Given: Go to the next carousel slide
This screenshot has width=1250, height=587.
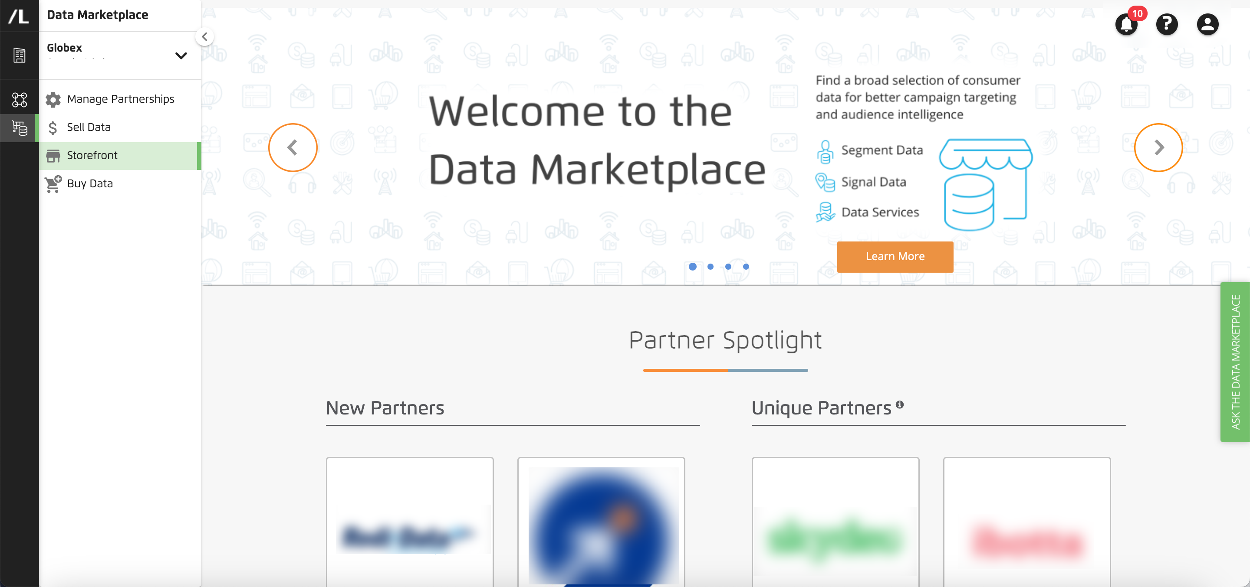Looking at the screenshot, I should 1158,147.
